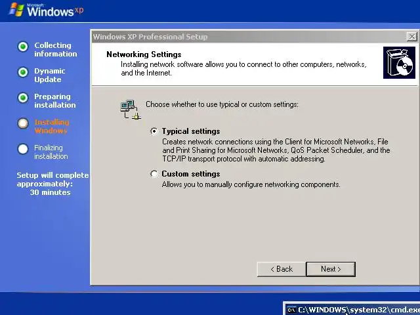Click 'Setup will complete approximately:' text
The width and height of the screenshot is (420, 315).
[x=52, y=179]
